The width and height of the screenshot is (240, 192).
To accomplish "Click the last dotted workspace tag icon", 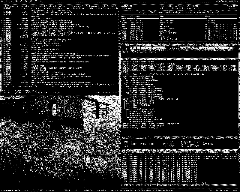I will [x=41, y=1].
